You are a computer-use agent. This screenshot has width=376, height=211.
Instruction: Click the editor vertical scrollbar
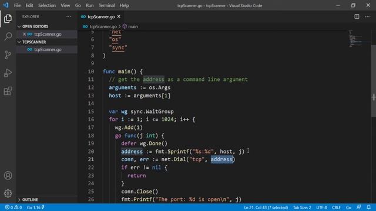coord(374,80)
